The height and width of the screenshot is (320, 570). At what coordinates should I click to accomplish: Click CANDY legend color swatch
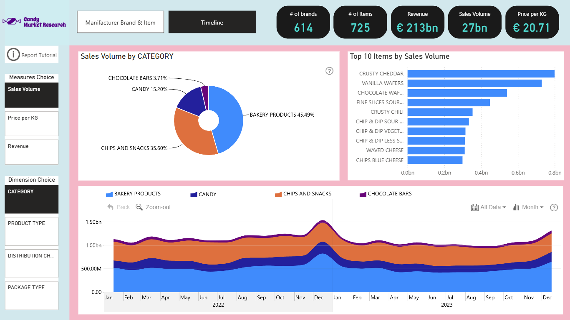tap(194, 194)
